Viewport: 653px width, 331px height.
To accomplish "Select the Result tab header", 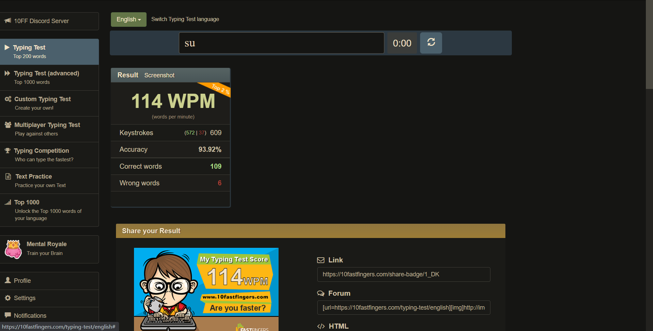I will 128,75.
